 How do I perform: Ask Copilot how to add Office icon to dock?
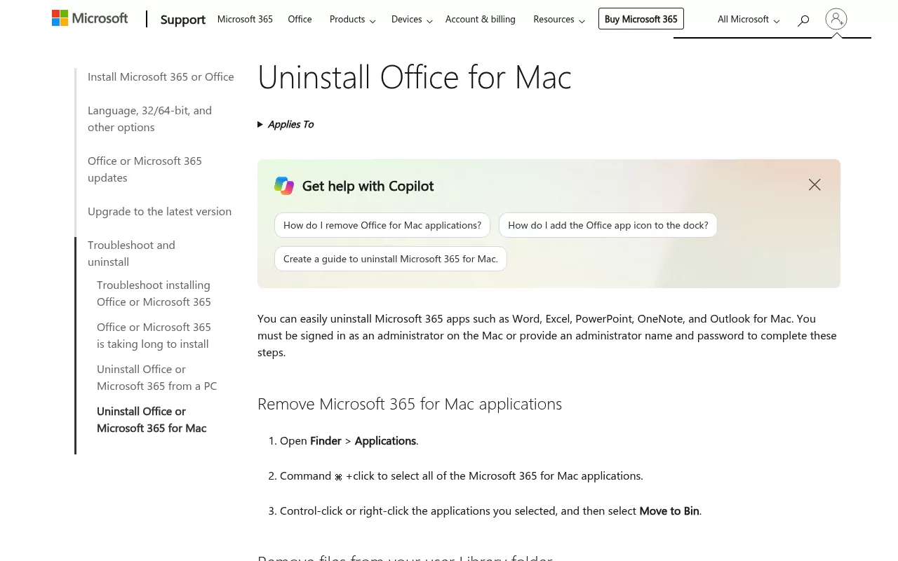pos(608,225)
